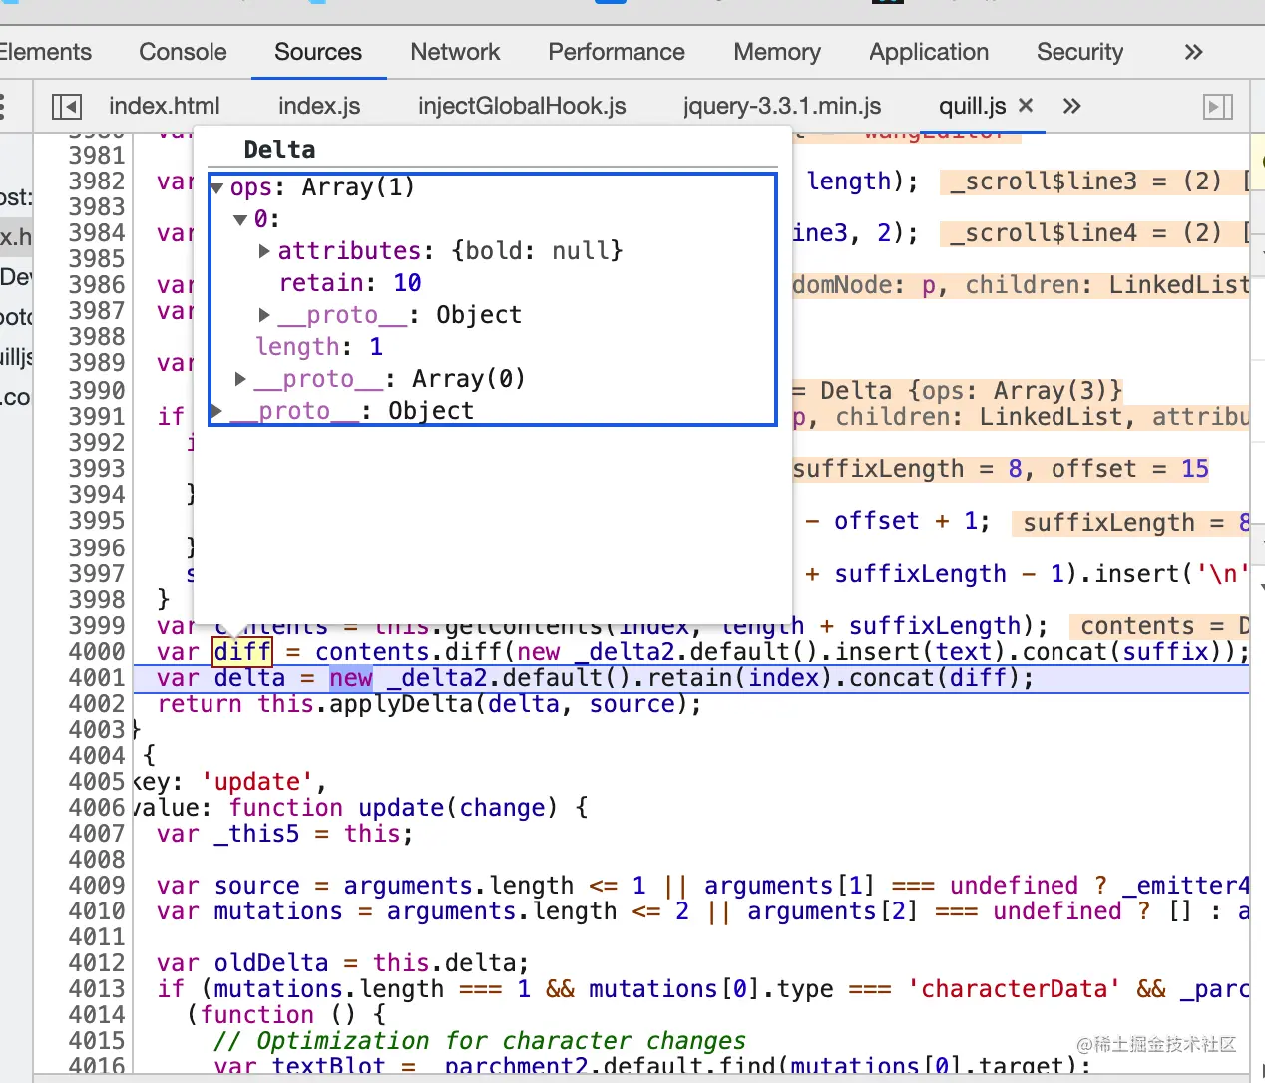Switch to the Performance panel tab
This screenshot has height=1083, width=1265.
pos(617,52)
